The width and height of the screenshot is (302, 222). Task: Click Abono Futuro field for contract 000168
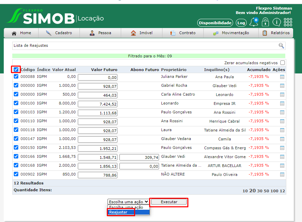139,166
